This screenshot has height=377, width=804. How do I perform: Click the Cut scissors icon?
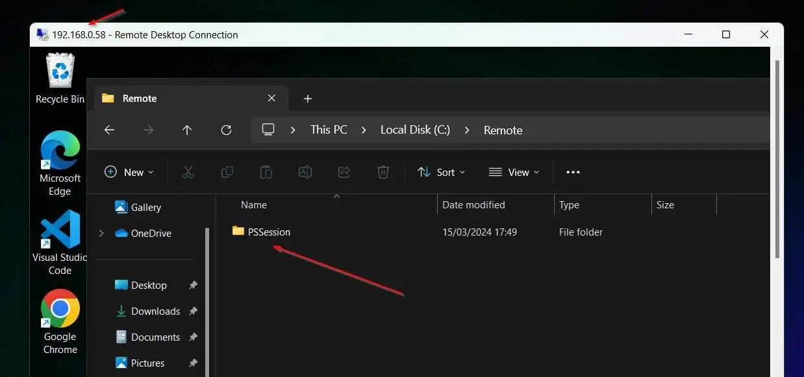188,172
